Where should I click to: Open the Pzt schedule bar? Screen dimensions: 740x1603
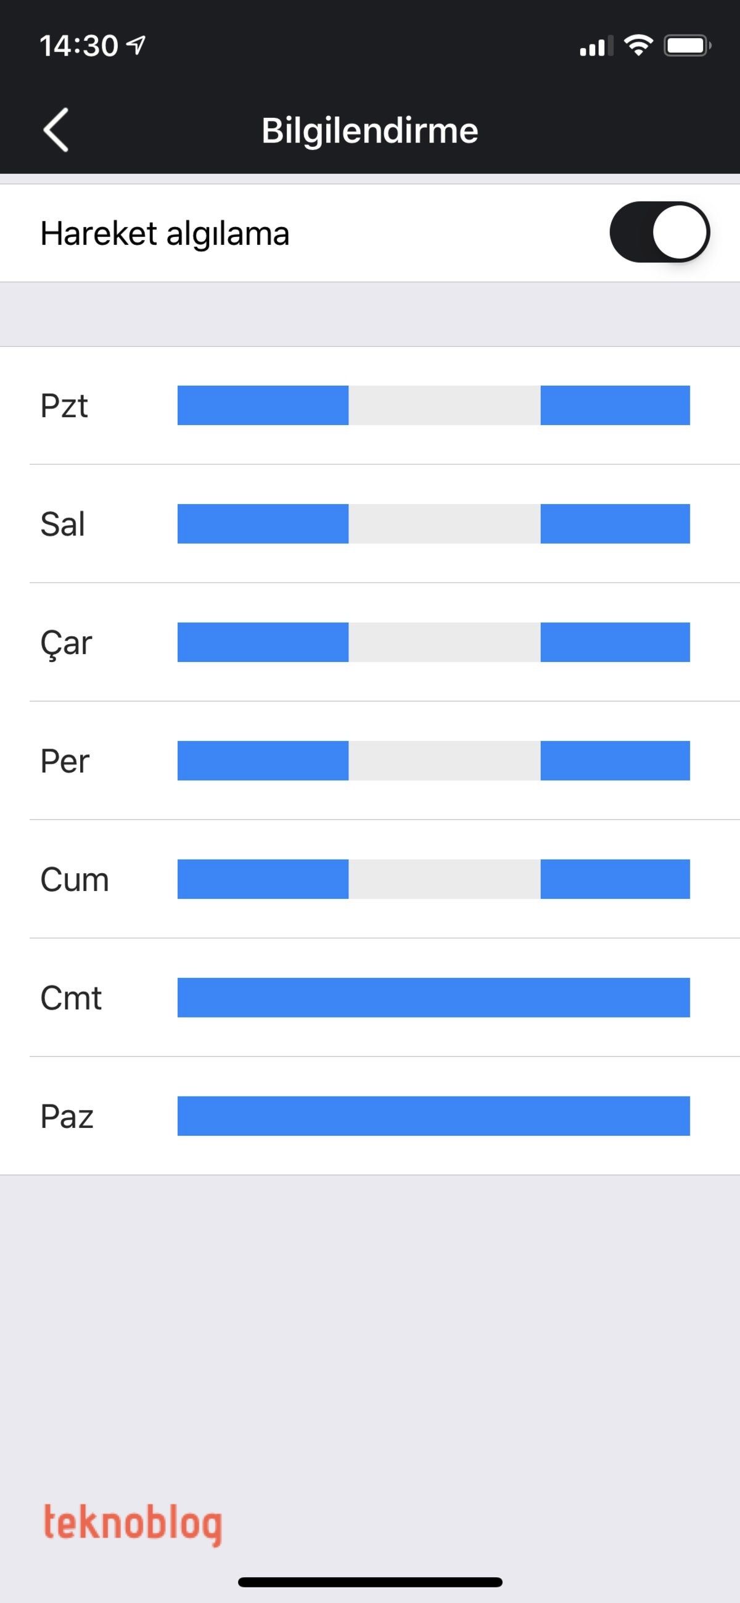click(x=434, y=406)
